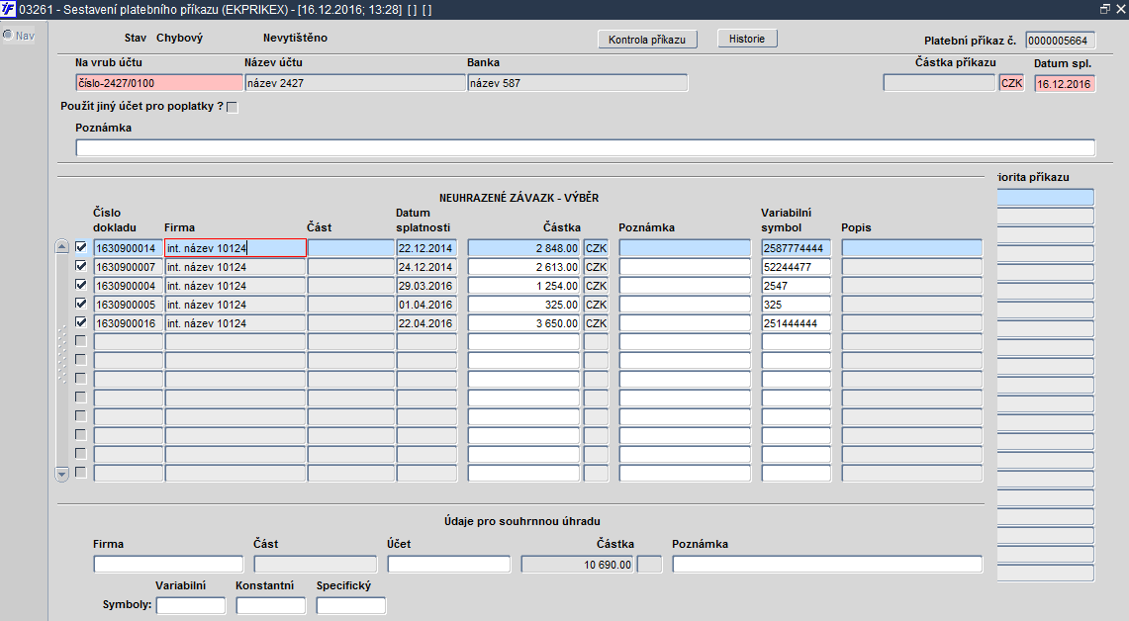Viewport: 1129px width, 621px height.
Task: Select the Datum spl. field 16.12.2016
Action: pyautogui.click(x=1065, y=84)
